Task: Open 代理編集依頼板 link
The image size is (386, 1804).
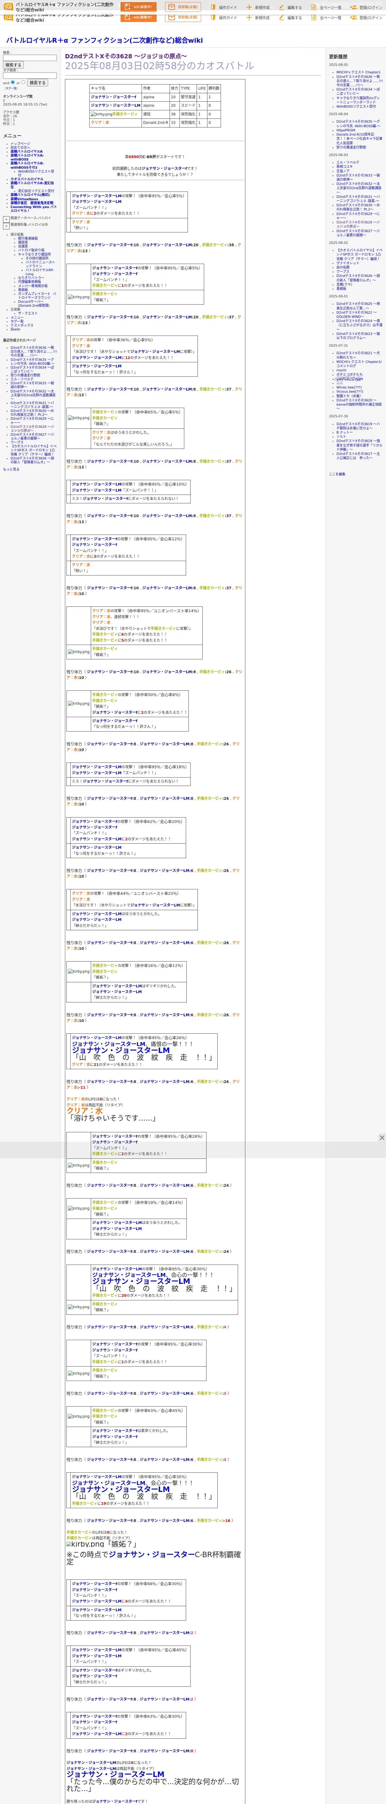Action: point(29,282)
